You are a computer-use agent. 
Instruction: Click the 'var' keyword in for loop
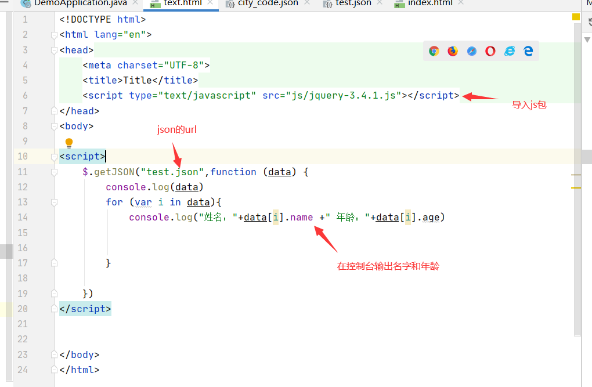143,202
